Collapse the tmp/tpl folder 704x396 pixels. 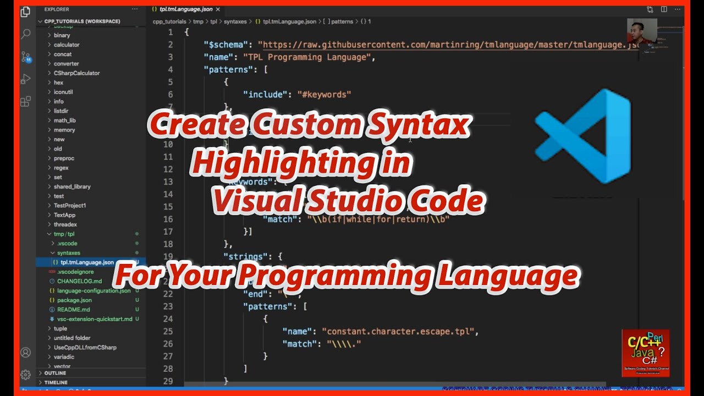[50, 234]
